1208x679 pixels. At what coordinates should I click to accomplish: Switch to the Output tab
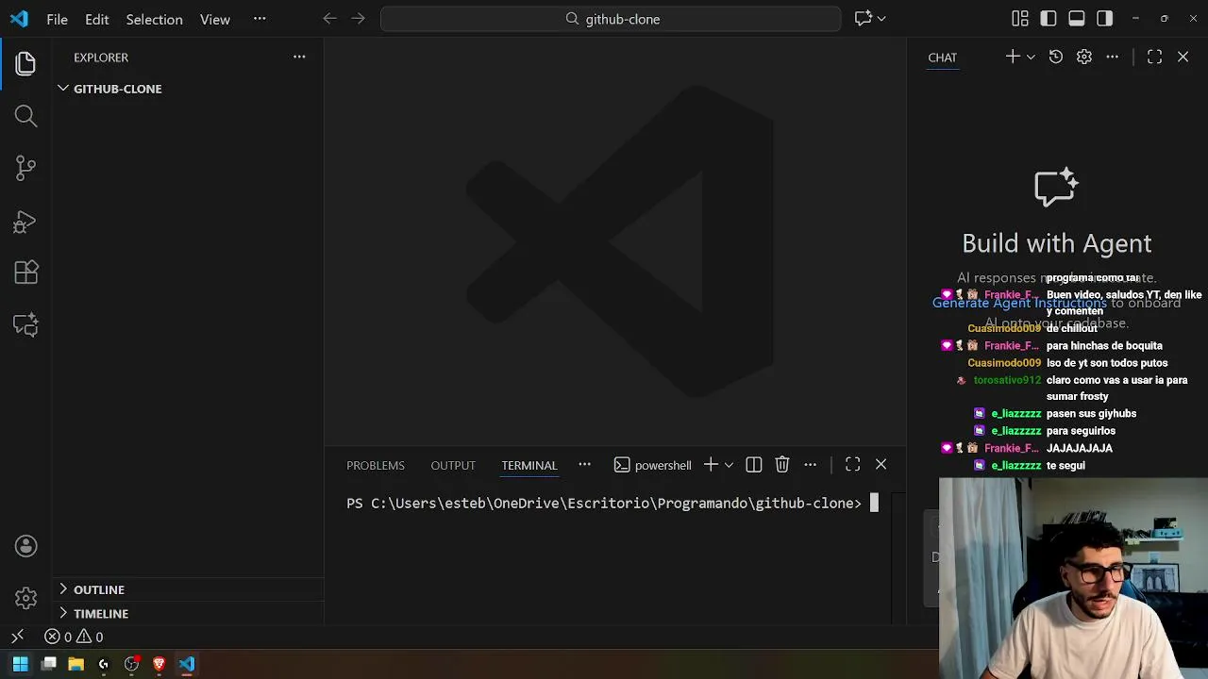coord(453,465)
